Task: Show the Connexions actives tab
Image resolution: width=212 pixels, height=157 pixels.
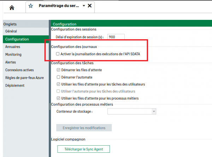Action: [x=26, y=70]
